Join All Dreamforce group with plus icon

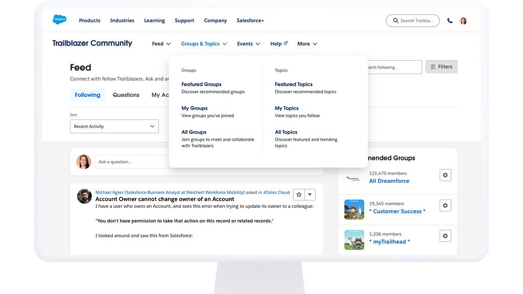(x=445, y=175)
